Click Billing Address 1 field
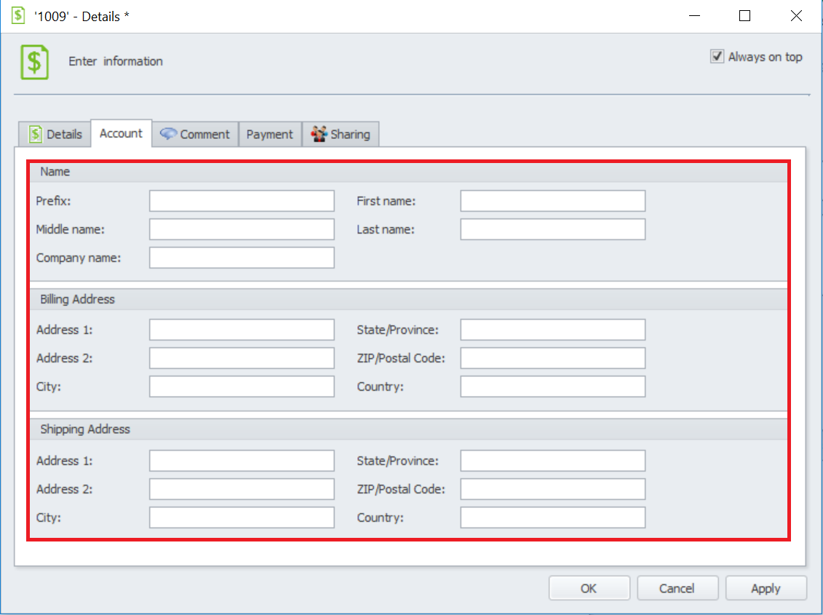Image resolution: width=823 pixels, height=615 pixels. click(x=242, y=330)
